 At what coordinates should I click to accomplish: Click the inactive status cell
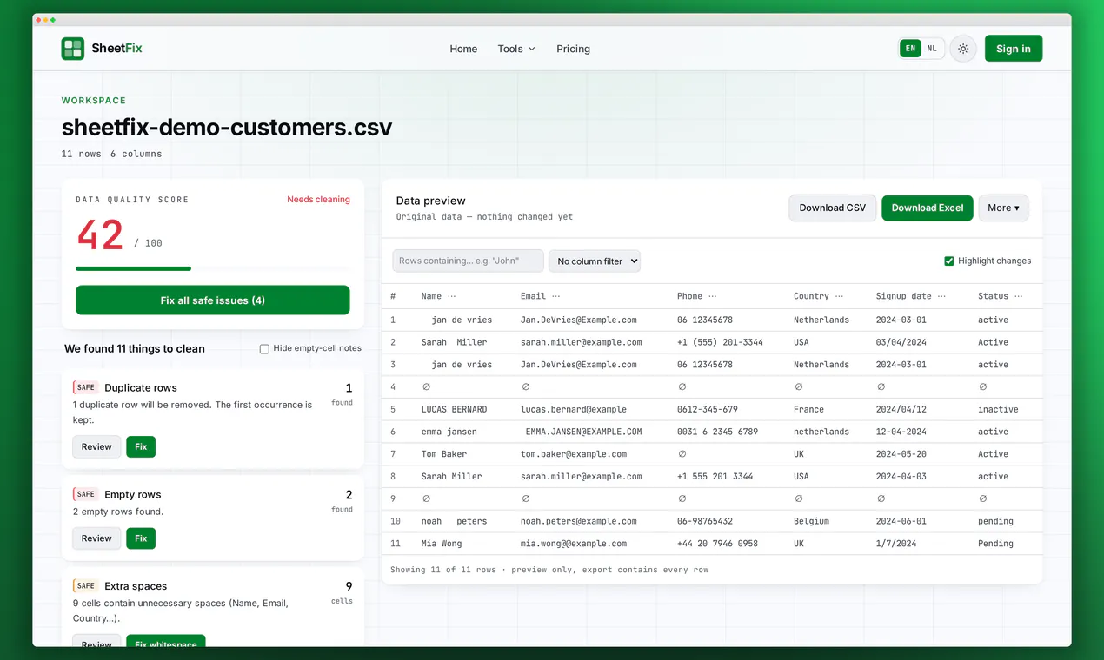coord(998,409)
